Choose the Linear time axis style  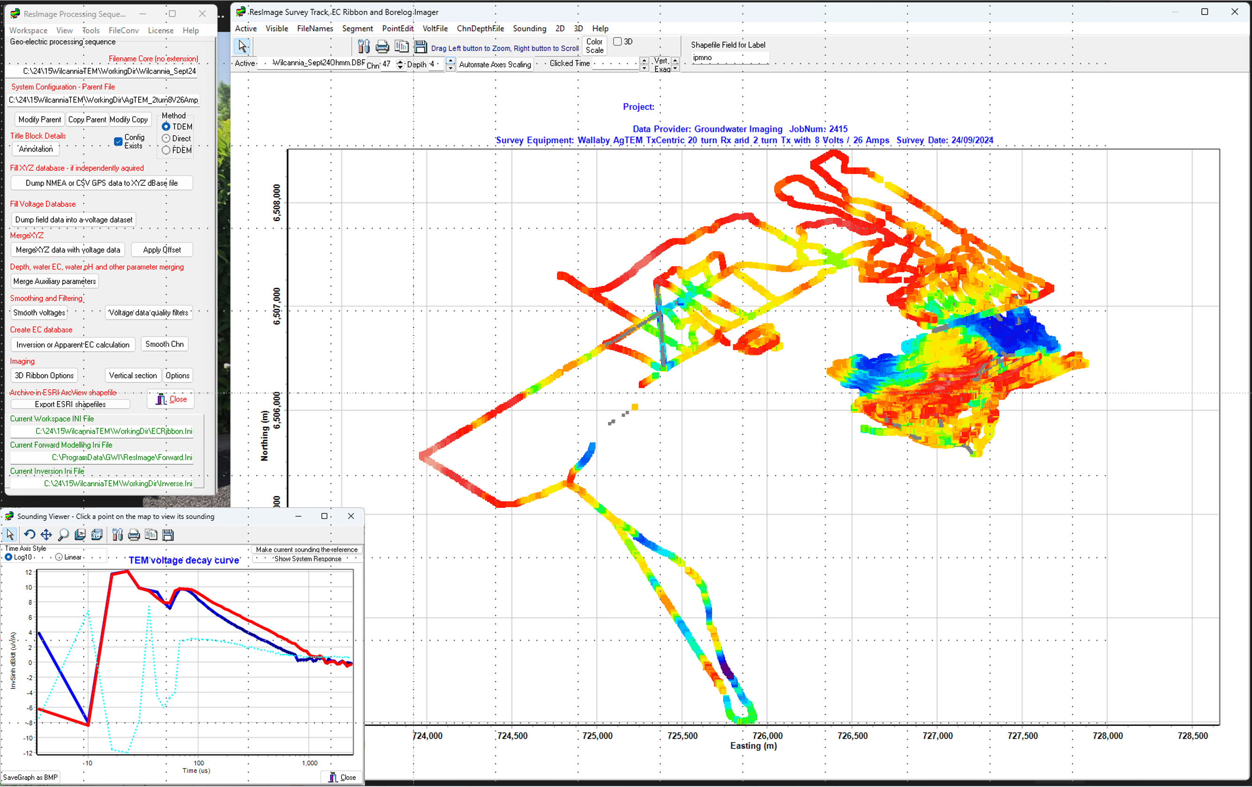click(59, 557)
